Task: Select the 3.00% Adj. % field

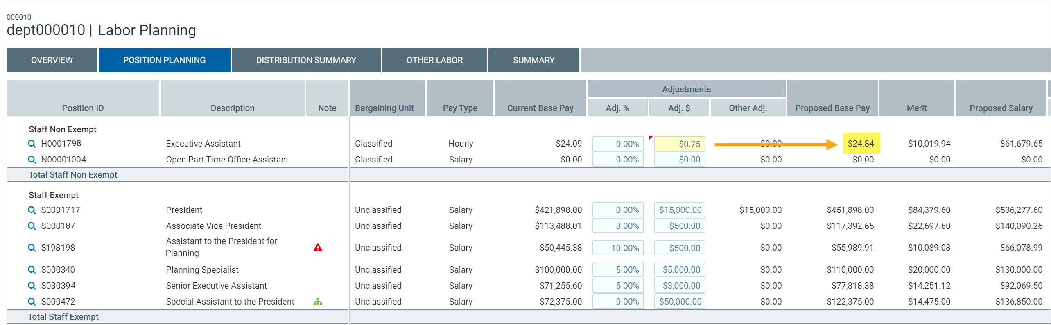Action: point(618,226)
